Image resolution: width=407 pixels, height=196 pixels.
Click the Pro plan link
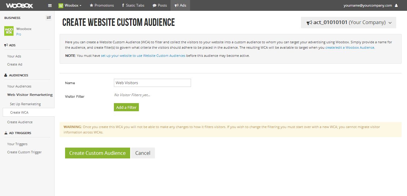(x=19, y=34)
